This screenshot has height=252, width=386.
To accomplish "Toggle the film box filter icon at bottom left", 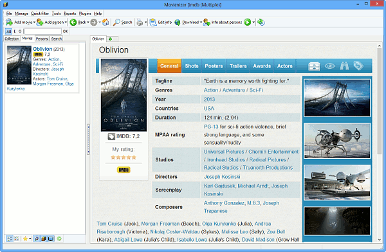I will tap(44, 239).
